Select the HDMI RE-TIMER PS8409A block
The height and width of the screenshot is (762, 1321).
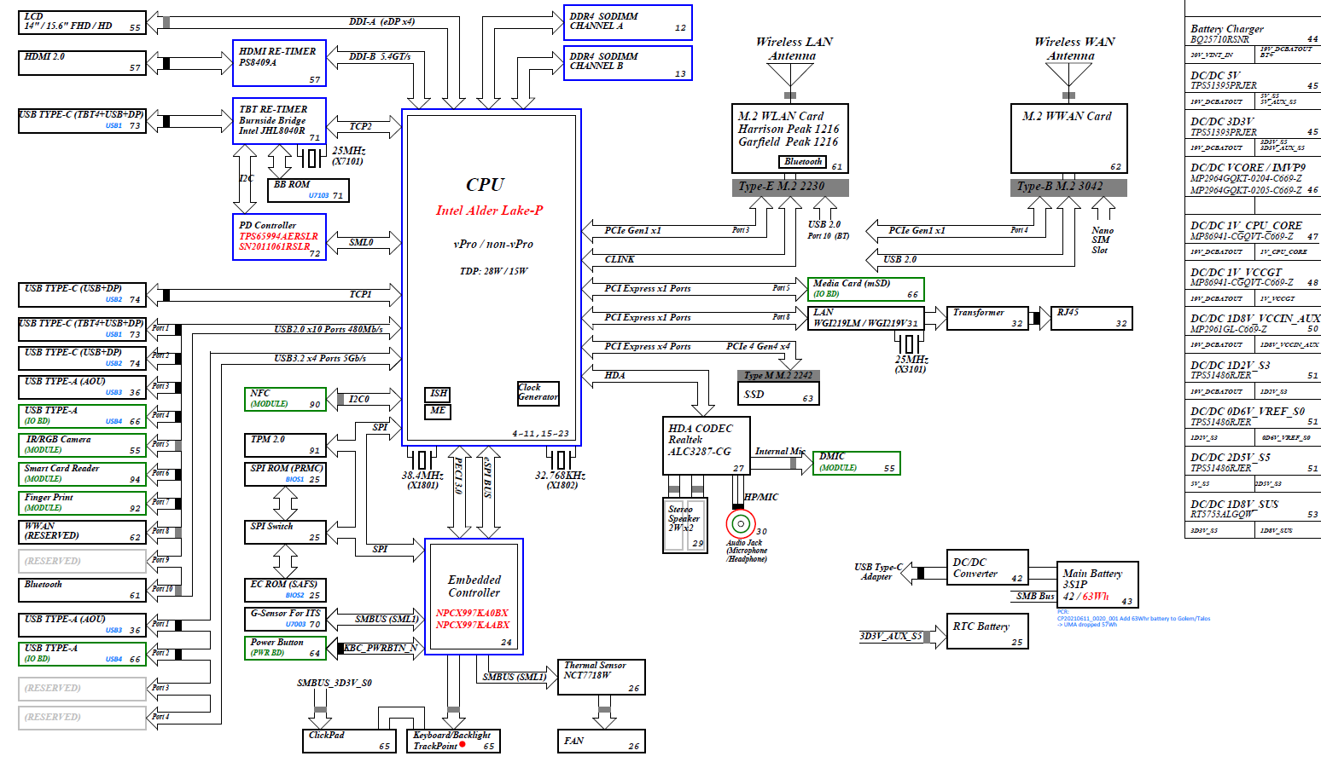(279, 63)
